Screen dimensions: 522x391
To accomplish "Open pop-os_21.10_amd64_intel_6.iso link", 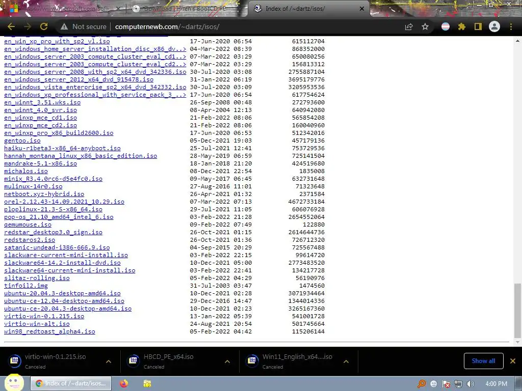I will pyautogui.click(x=59, y=217).
